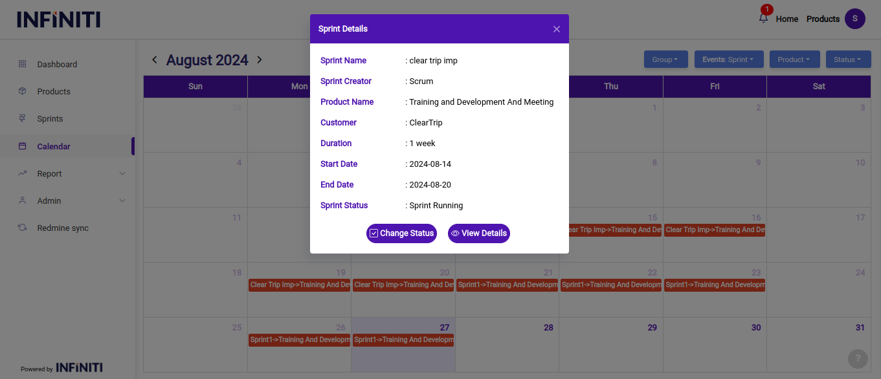Screen dimensions: 881x379
Task: Click the notification bell icon
Action: click(763, 19)
